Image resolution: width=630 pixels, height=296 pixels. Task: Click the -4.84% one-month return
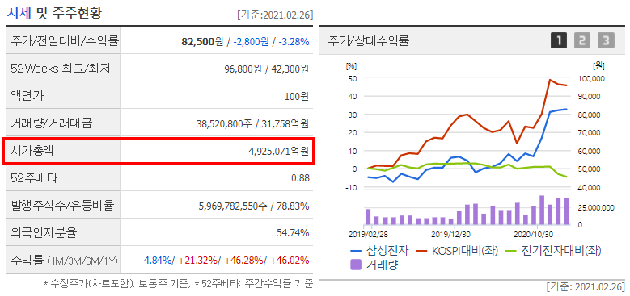pos(156,261)
